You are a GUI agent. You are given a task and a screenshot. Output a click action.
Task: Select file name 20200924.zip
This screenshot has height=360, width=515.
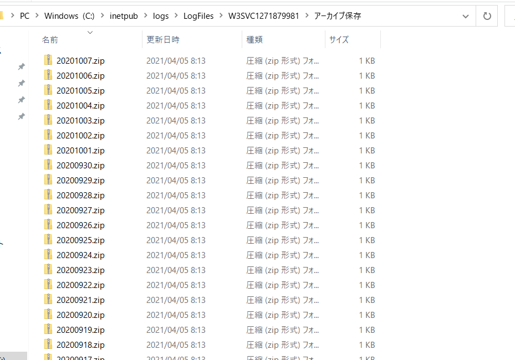point(80,255)
